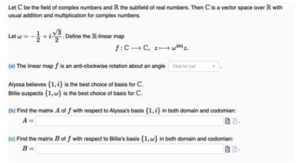This screenshot has height=163, width=307.
Task: Click the part (a) label
Action: click(x=12, y=66)
